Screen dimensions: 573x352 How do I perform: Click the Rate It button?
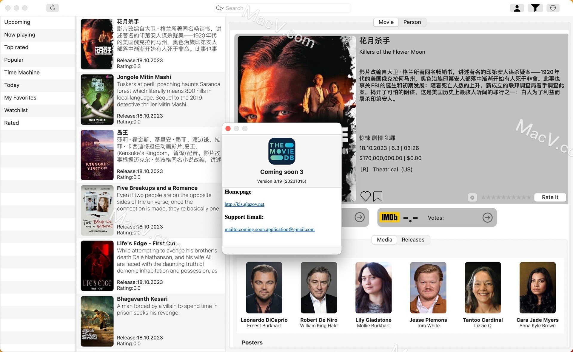pyautogui.click(x=550, y=197)
